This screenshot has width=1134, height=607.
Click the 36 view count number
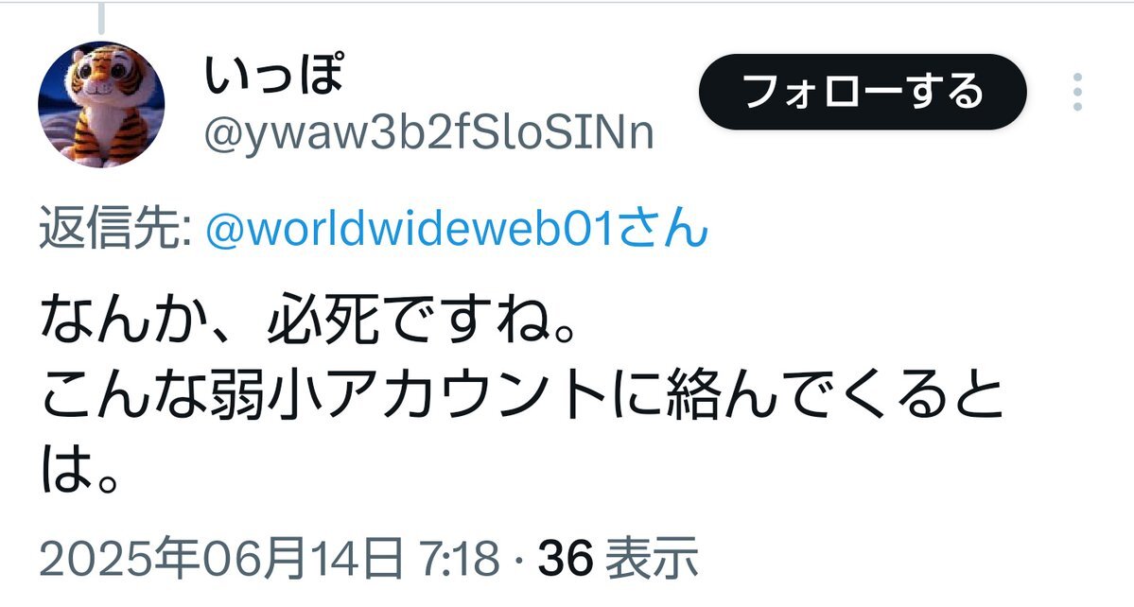(x=566, y=559)
